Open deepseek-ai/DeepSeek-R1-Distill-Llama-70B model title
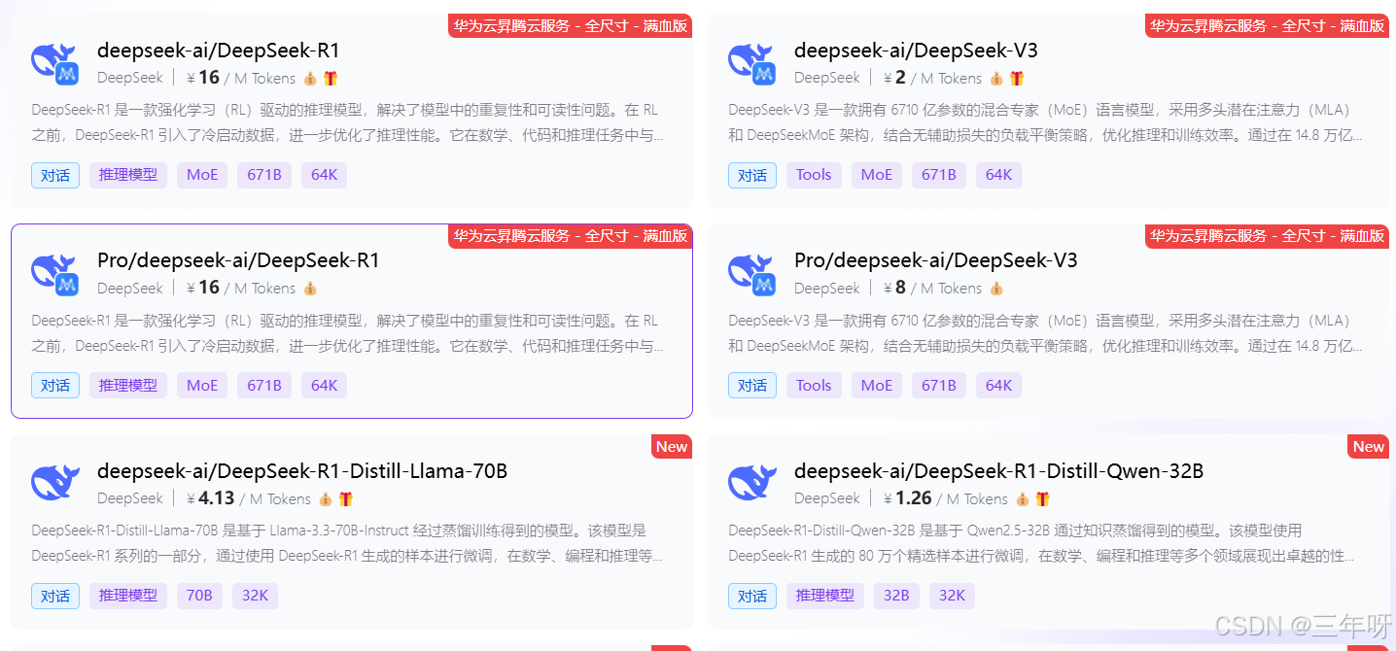The image size is (1396, 651). click(302, 471)
